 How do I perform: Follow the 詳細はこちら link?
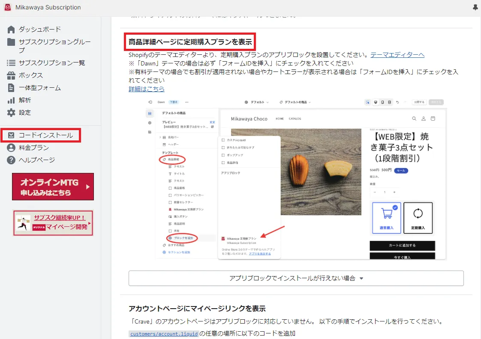146,89
